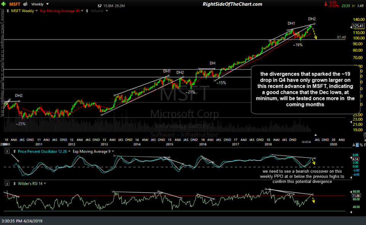The height and width of the screenshot is (225, 366).
Task: Click the timeline marker triangle below the date axis
Action: click(x=316, y=135)
